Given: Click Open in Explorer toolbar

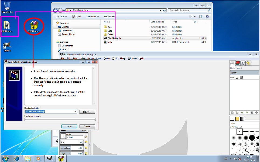Looking at the screenshot, I should (77, 16).
